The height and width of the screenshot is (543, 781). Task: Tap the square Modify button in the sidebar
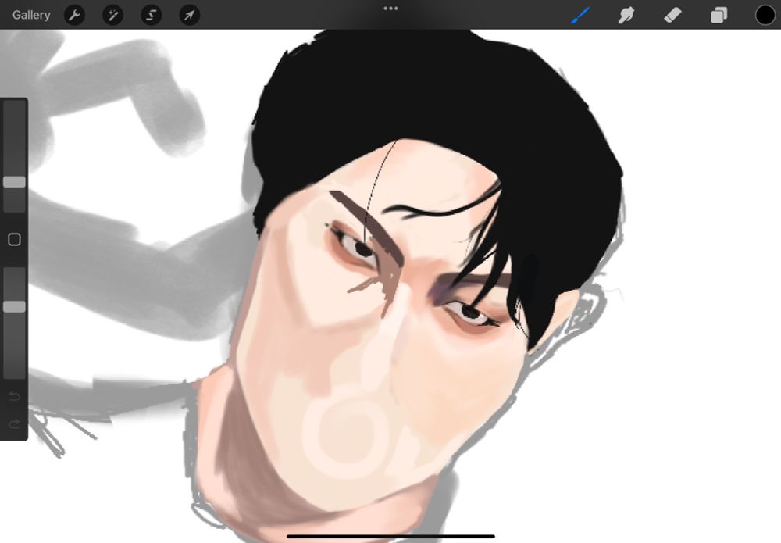click(x=14, y=240)
